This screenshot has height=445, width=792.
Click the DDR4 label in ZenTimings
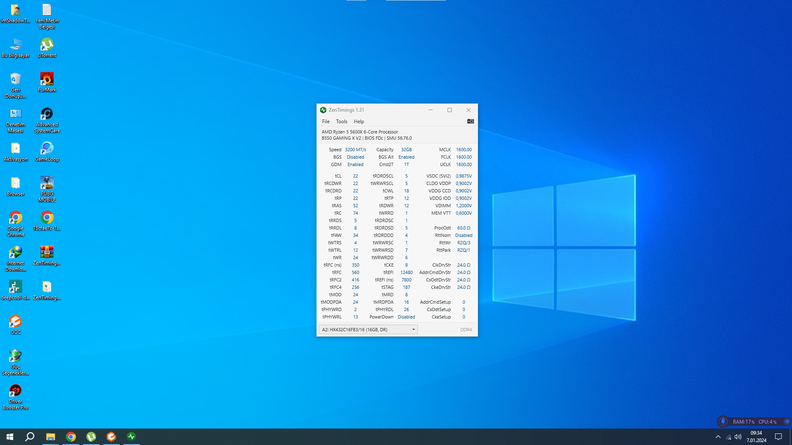coord(466,330)
